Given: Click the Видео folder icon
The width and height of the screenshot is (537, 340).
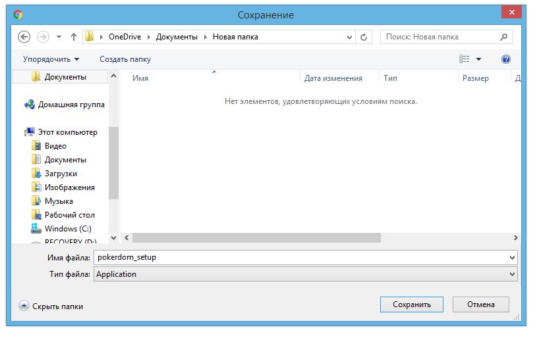Looking at the screenshot, I should [36, 145].
